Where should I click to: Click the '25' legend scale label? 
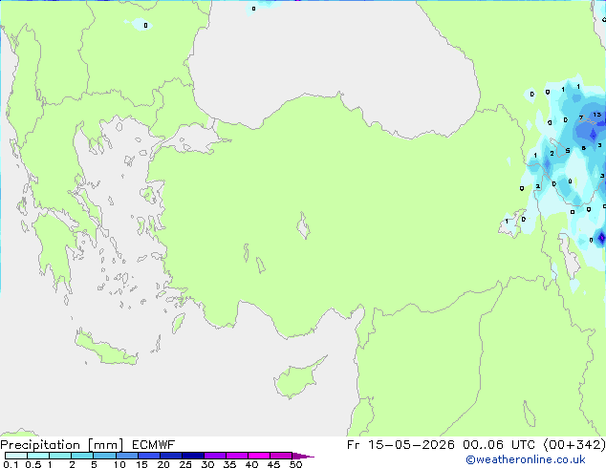(x=185, y=464)
